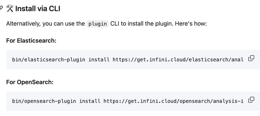Click the get.infini.cloud/elasticsearch URL in code

[178, 60]
